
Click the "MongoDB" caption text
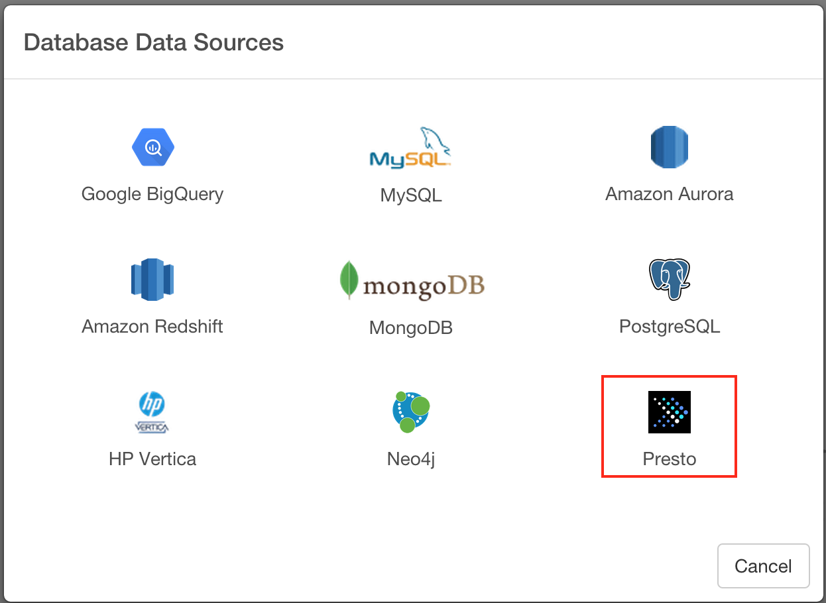411,328
